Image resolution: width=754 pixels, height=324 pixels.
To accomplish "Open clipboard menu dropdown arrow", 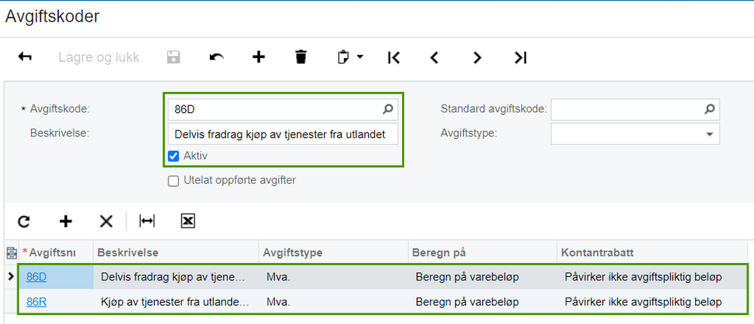I will [360, 57].
